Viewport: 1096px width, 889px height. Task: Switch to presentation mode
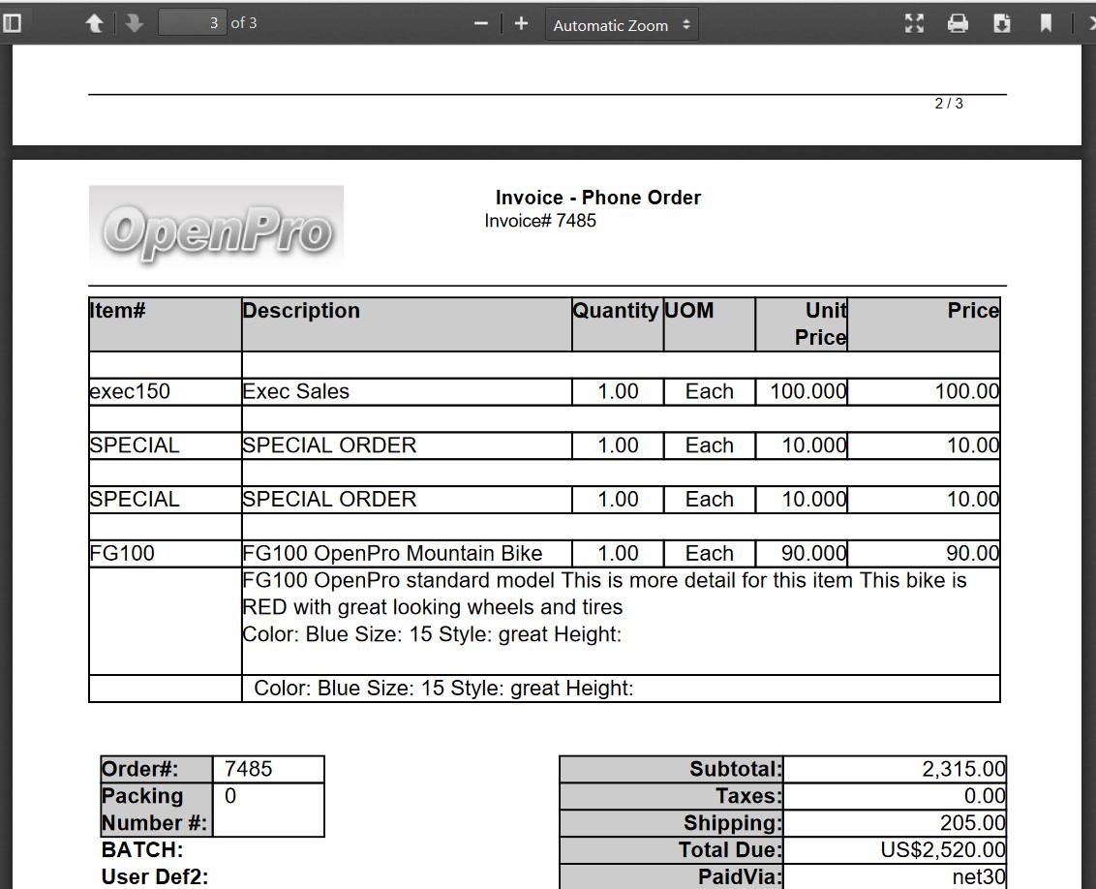(914, 23)
